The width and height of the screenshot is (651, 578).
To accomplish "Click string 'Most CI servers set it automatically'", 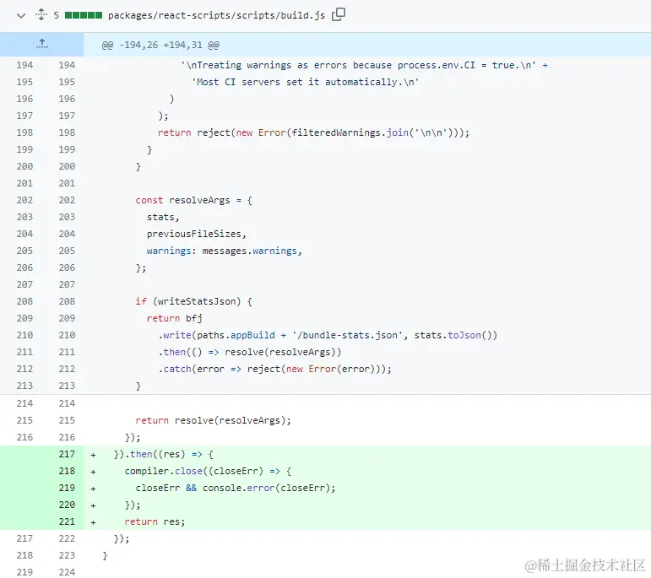I will 305,82.
